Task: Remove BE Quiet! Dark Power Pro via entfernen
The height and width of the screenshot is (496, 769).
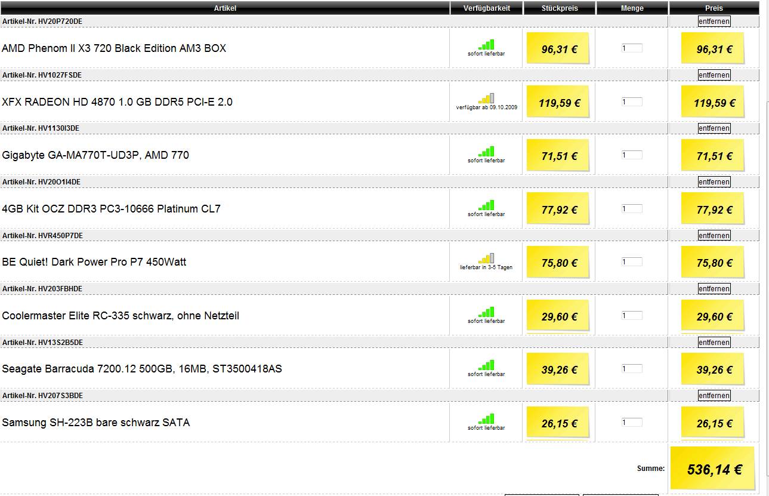Action: pyautogui.click(x=714, y=236)
